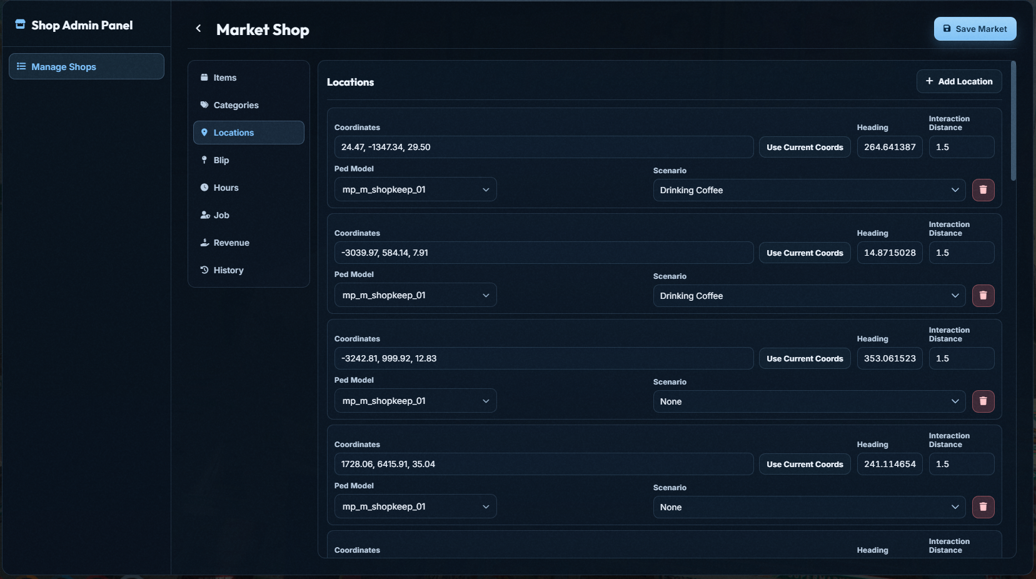Go back using the arrow beside Market Shop
Image resolution: width=1036 pixels, height=579 pixels.
pyautogui.click(x=198, y=28)
